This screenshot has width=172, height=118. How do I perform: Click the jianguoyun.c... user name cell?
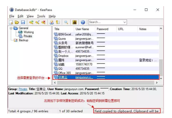click(84, 77)
